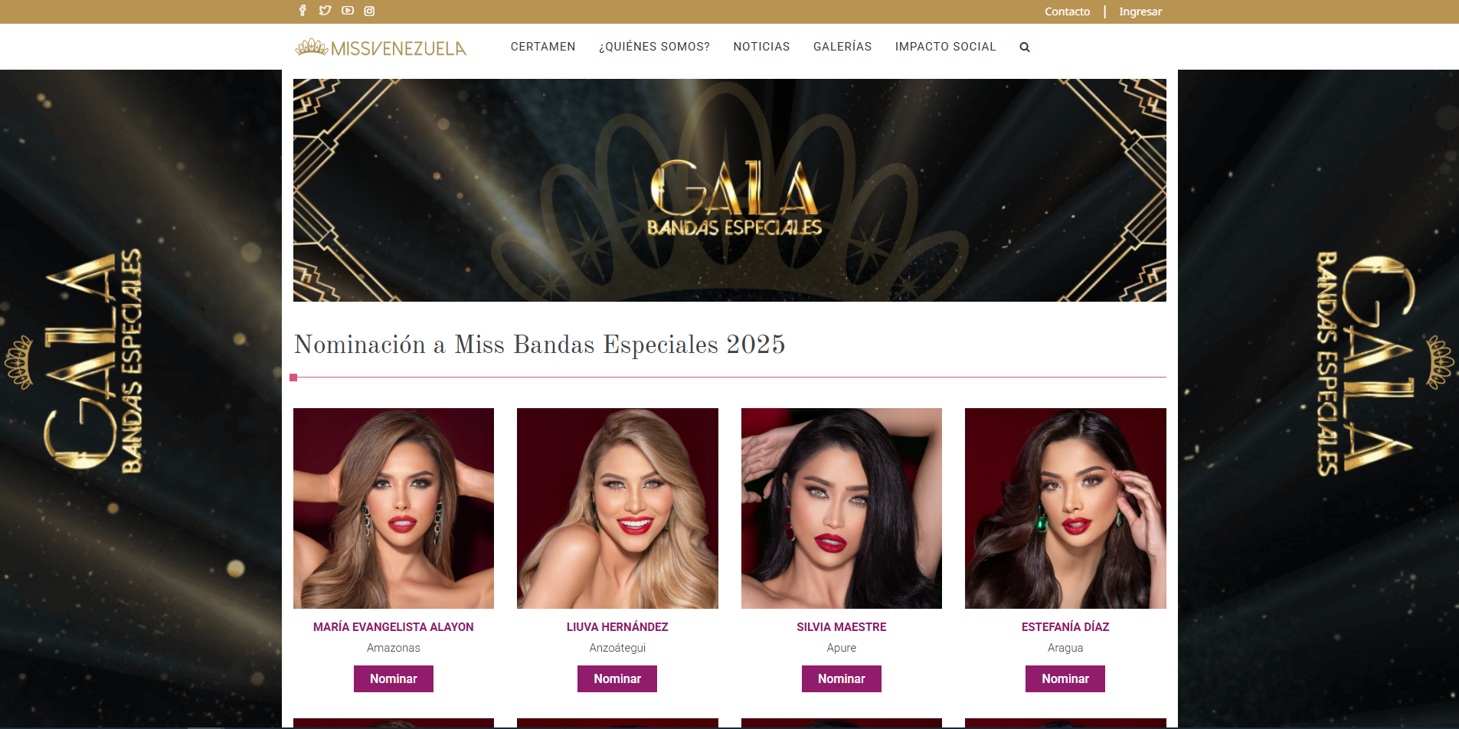Click the Gala Bandas Especiales banner
Viewport: 1459px width, 729px height.
pyautogui.click(x=730, y=190)
